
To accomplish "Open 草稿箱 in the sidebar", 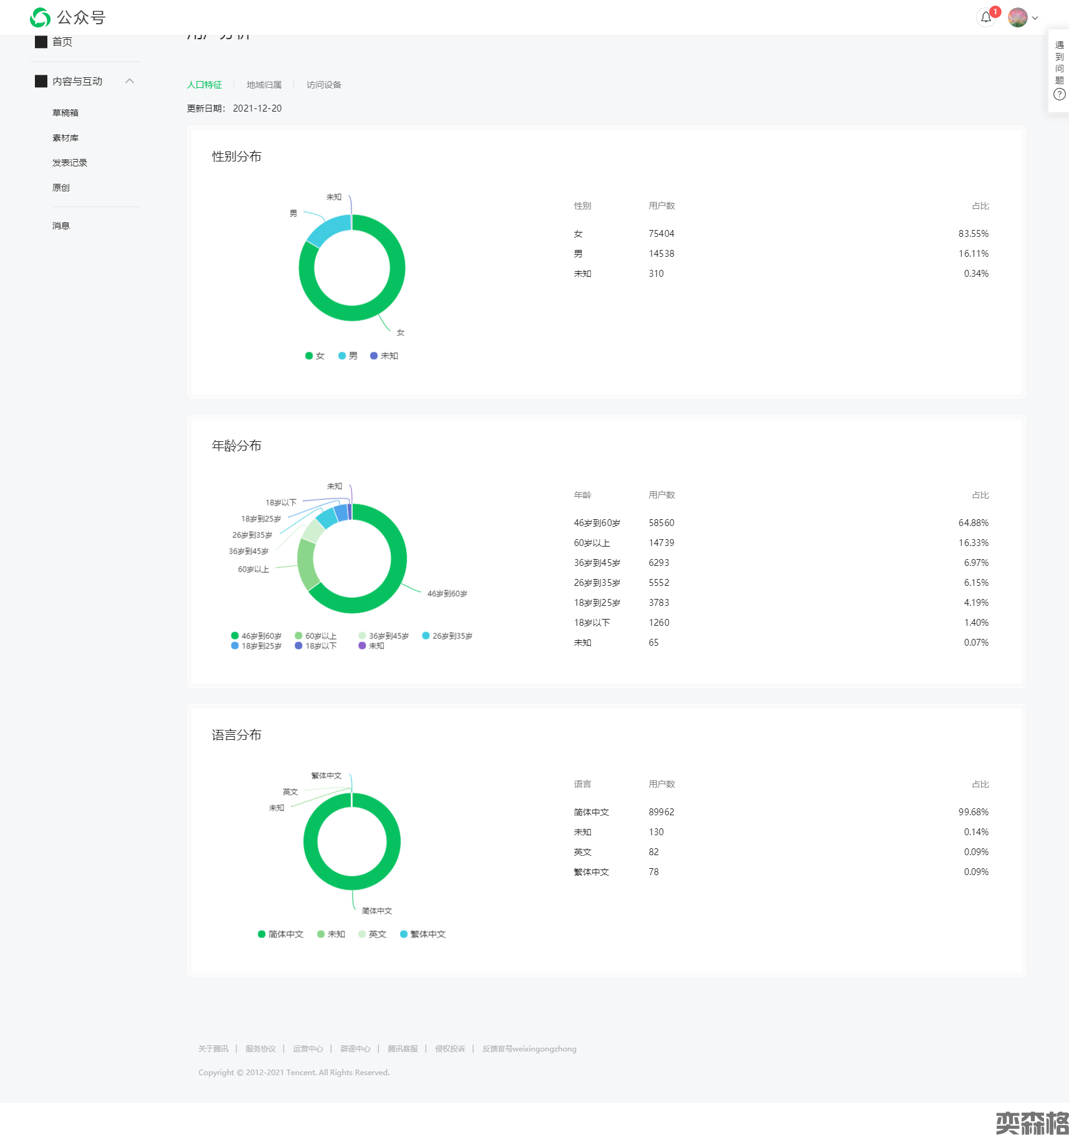I will pos(65,113).
